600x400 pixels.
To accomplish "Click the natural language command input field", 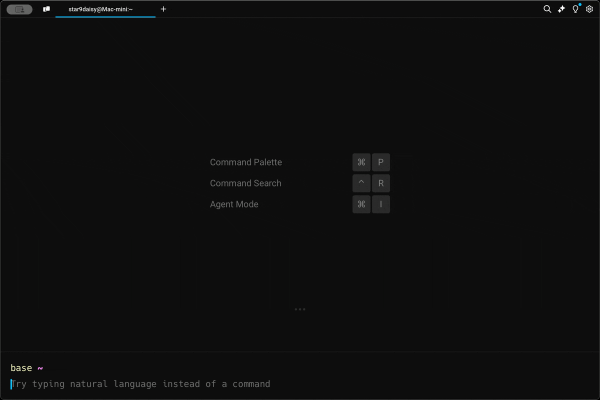I will point(141,384).
